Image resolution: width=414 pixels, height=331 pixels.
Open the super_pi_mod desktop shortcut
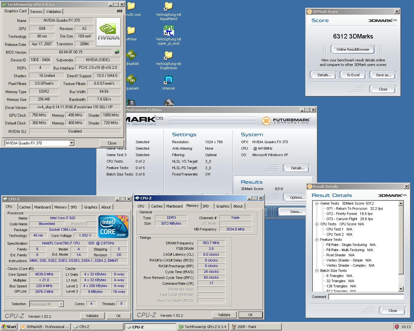(x=169, y=31)
